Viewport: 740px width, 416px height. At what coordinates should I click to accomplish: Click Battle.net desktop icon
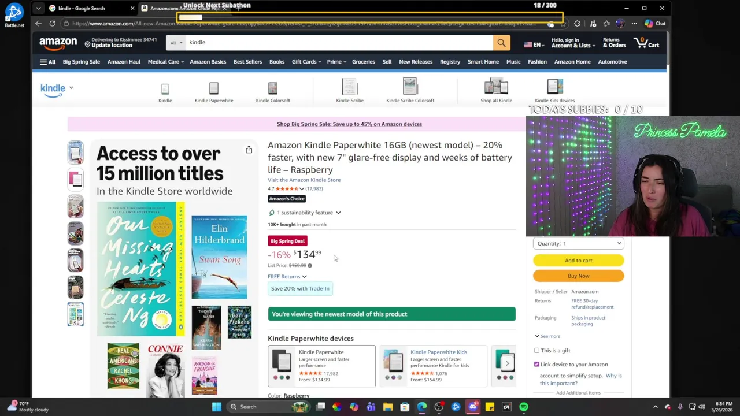(14, 15)
